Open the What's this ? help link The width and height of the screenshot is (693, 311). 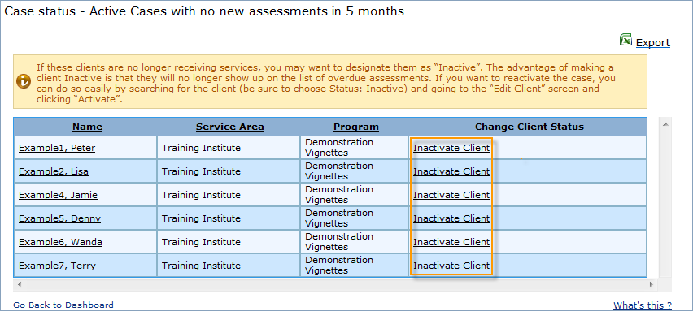pyautogui.click(x=643, y=305)
